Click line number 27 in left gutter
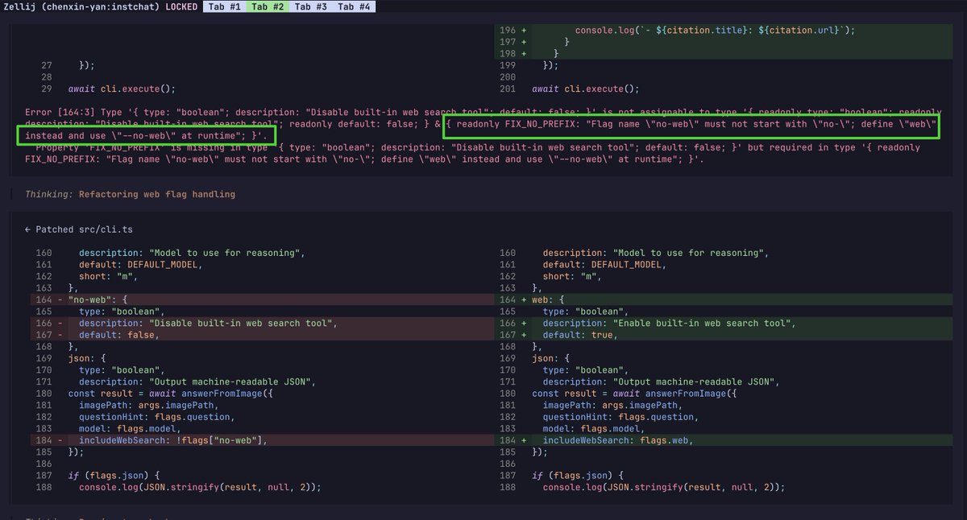The image size is (967, 520). coord(47,65)
